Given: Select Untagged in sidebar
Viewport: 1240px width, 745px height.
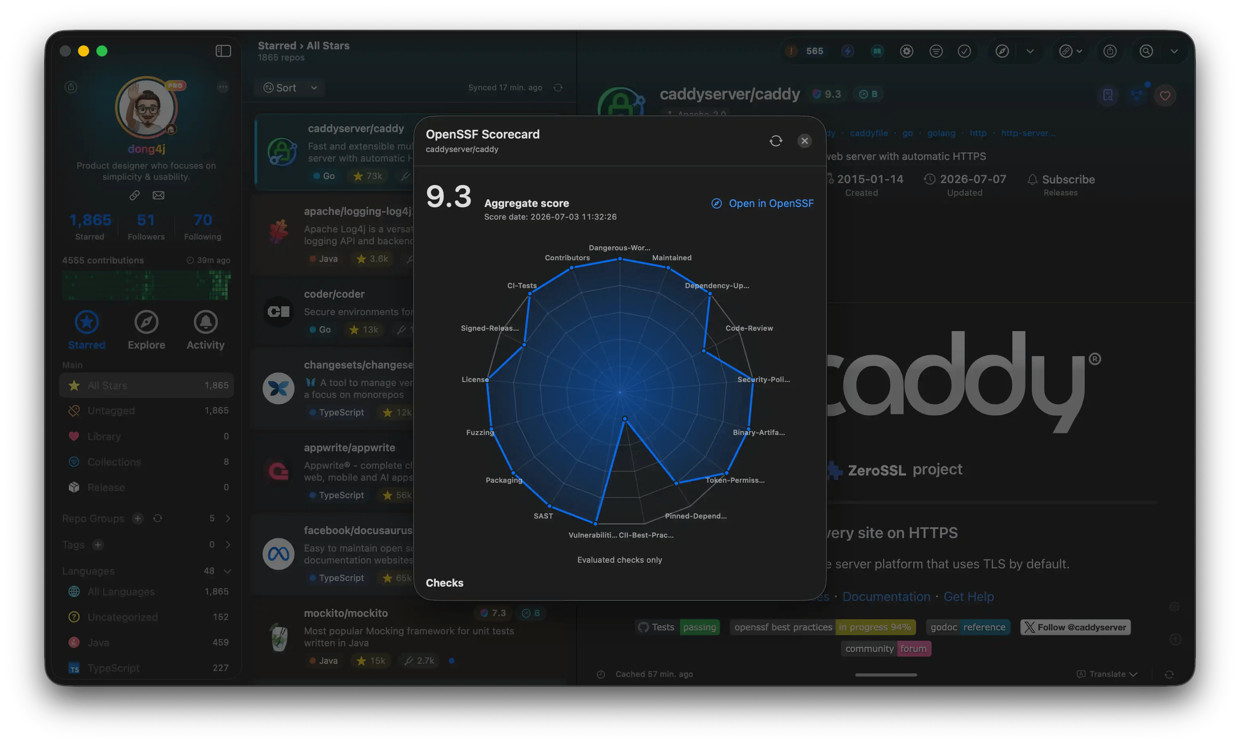Looking at the screenshot, I should click(x=146, y=411).
